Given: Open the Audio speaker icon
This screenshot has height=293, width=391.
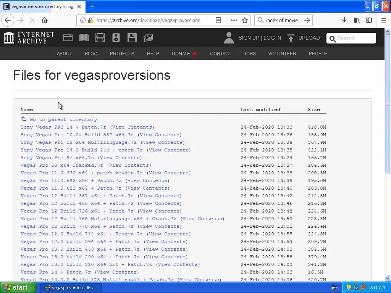Looking at the screenshot, I should 116,38.
